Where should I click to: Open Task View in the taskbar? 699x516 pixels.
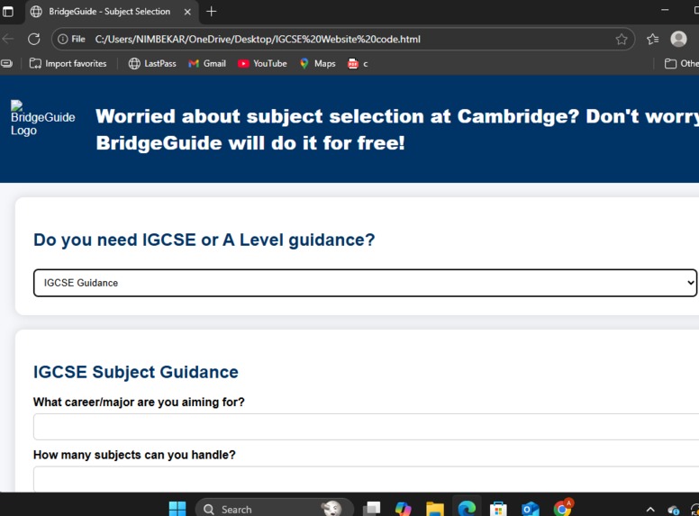tap(371, 509)
